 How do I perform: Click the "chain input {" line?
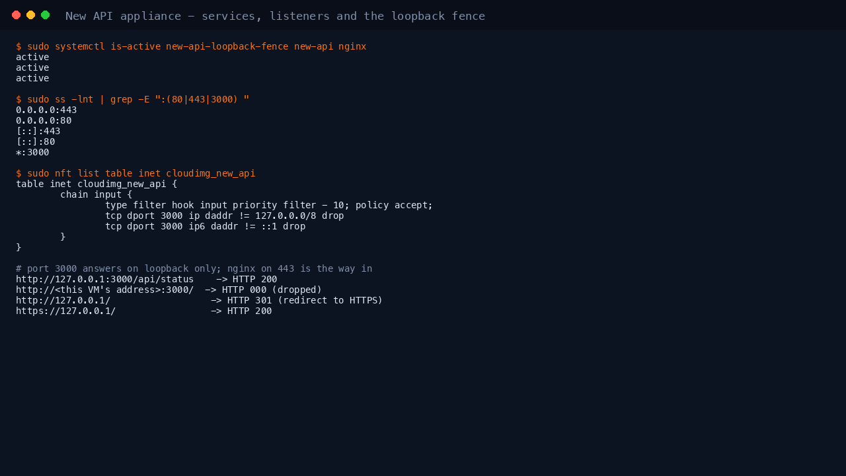96,194
